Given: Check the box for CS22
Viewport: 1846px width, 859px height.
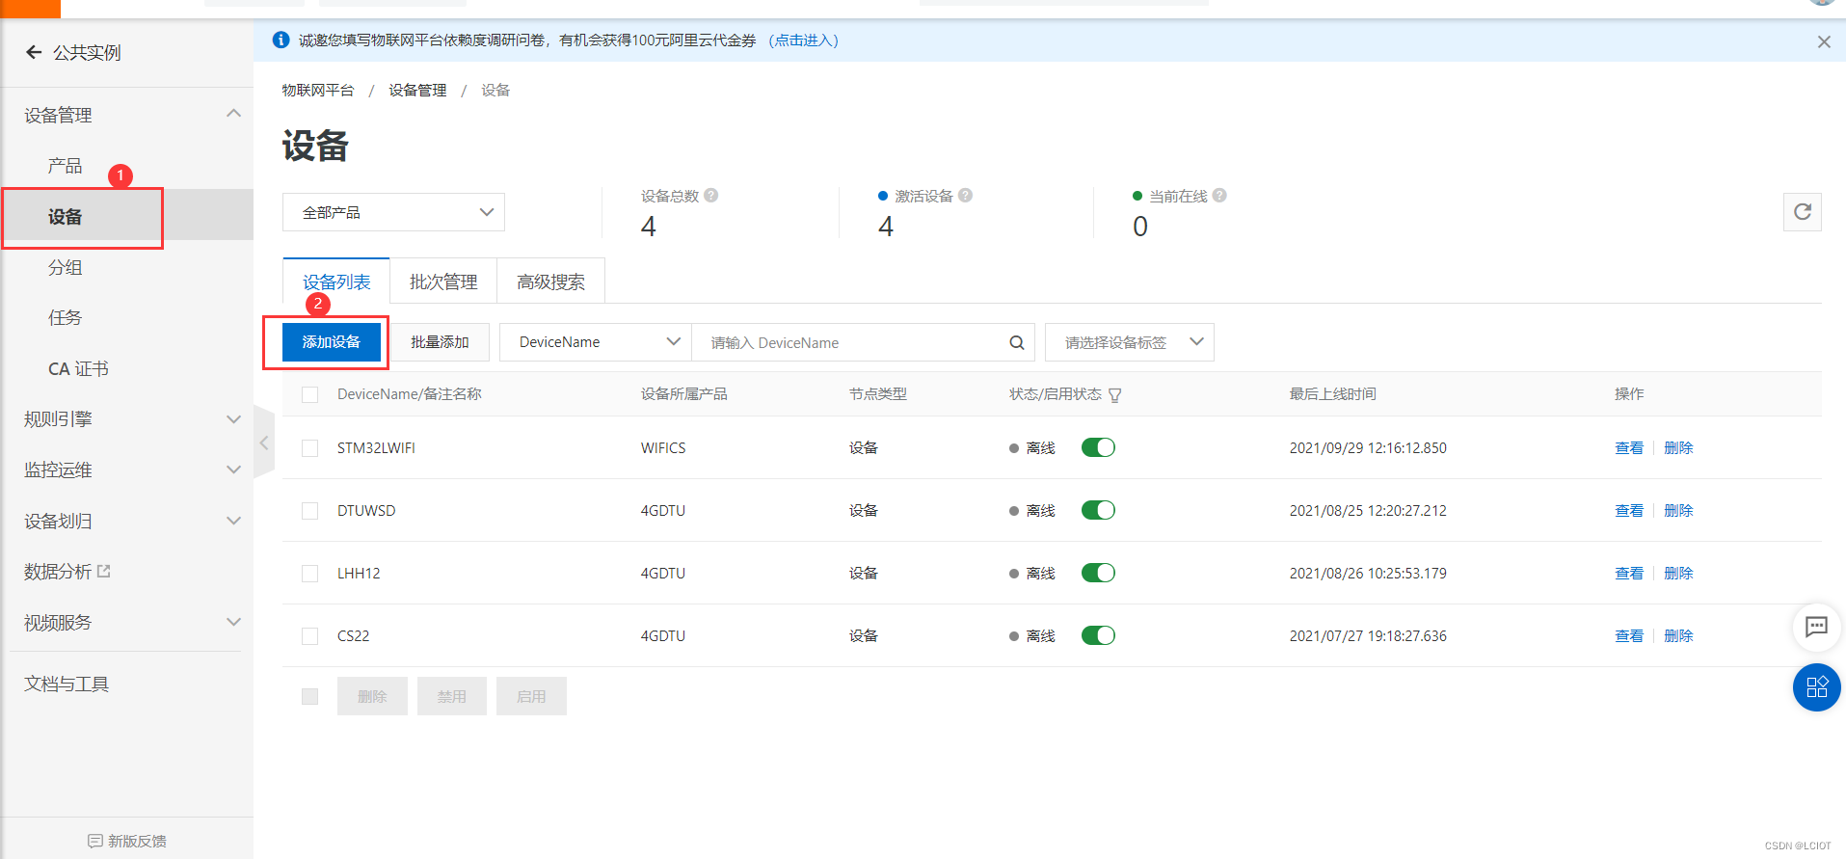Looking at the screenshot, I should (309, 636).
